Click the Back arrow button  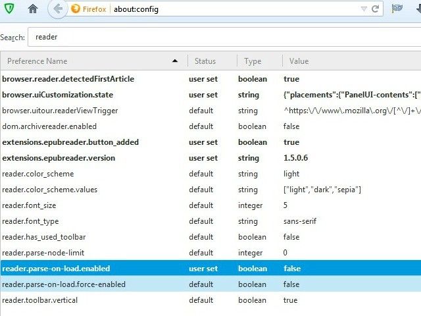point(58,9)
